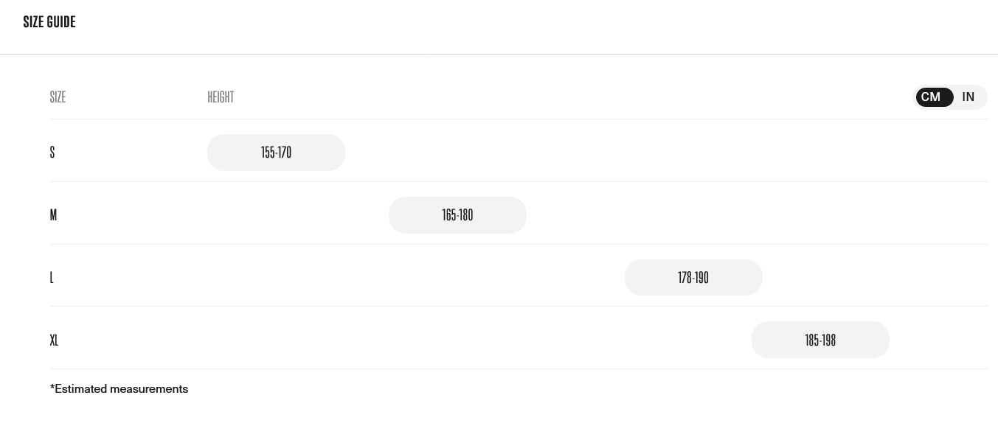The width and height of the screenshot is (998, 437).
Task: Click the 155-170 height pill
Action: [276, 153]
